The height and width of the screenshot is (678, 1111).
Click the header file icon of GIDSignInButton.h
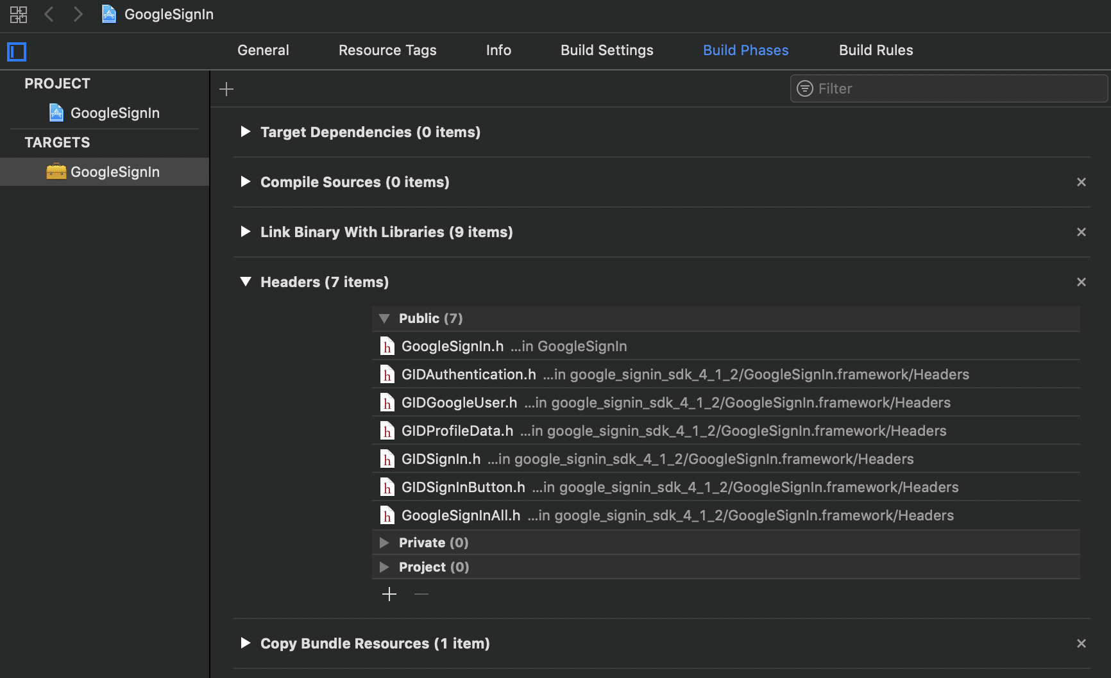387,487
